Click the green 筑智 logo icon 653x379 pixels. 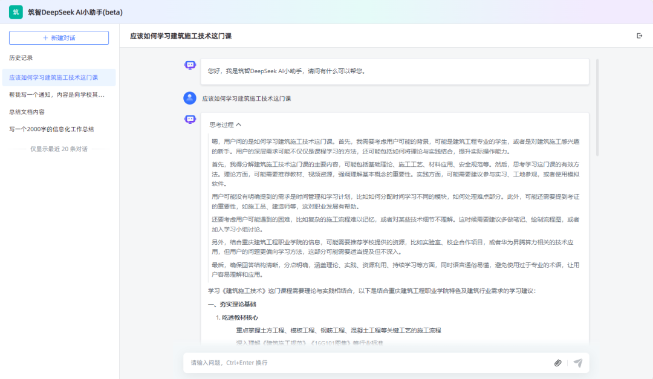click(15, 11)
